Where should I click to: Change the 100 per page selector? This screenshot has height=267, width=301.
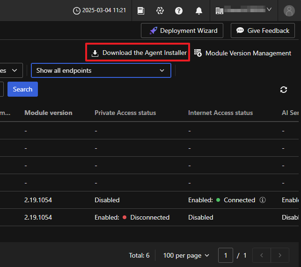(x=186, y=255)
